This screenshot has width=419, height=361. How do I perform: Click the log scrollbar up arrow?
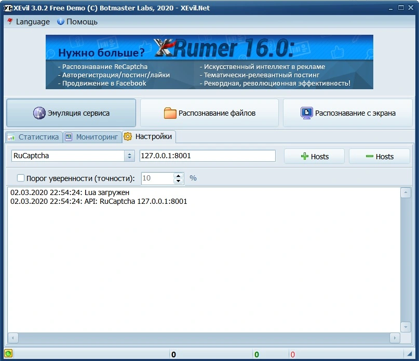point(406,192)
